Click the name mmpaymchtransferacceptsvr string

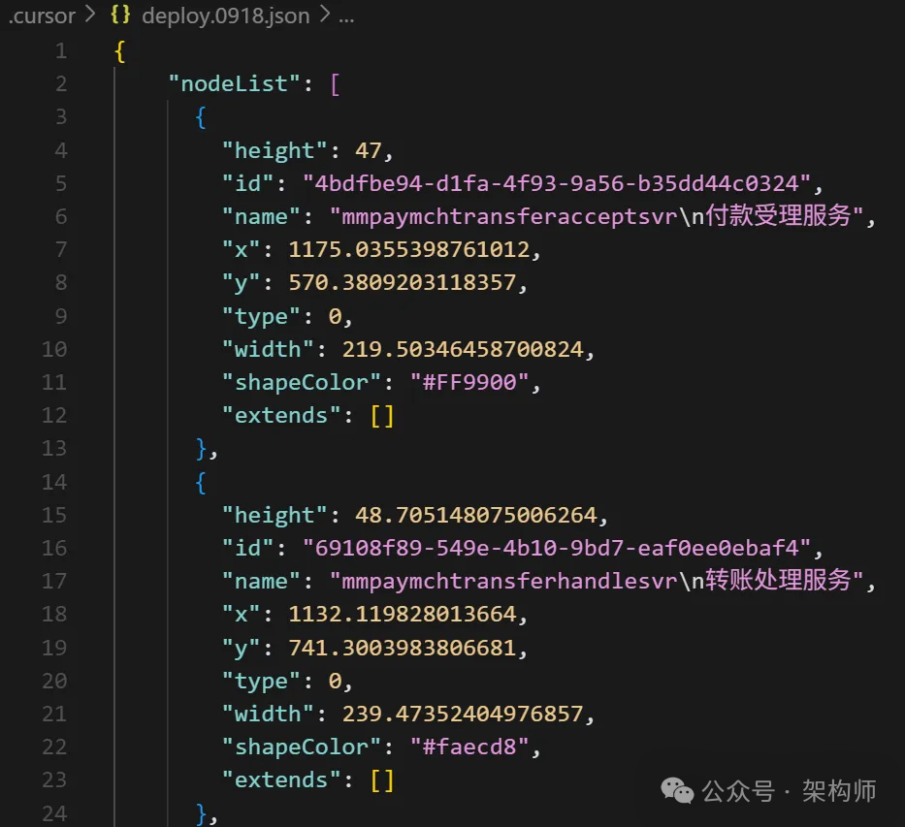point(597,217)
